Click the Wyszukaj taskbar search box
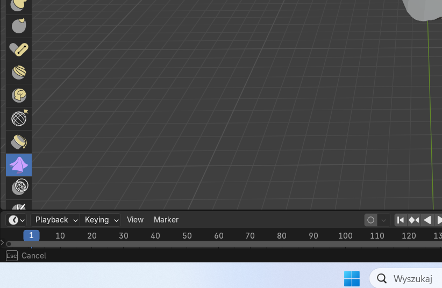The width and height of the screenshot is (442, 288). tap(406, 278)
